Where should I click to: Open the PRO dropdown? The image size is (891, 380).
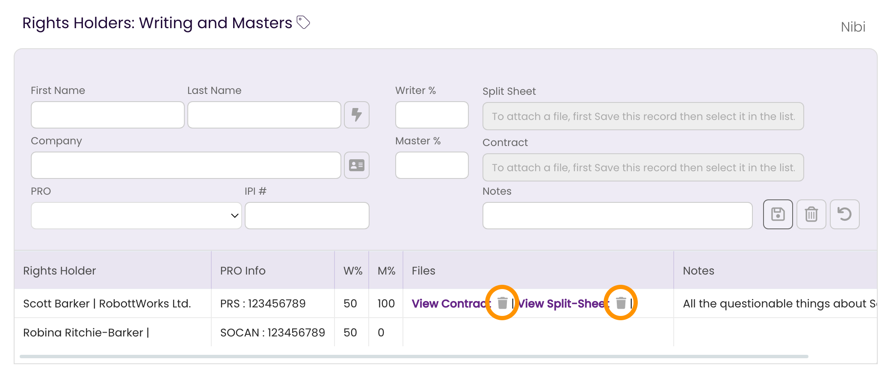136,216
